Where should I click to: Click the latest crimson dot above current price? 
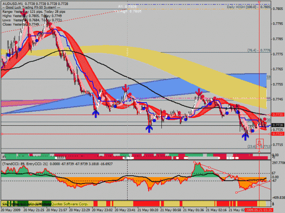(264, 119)
